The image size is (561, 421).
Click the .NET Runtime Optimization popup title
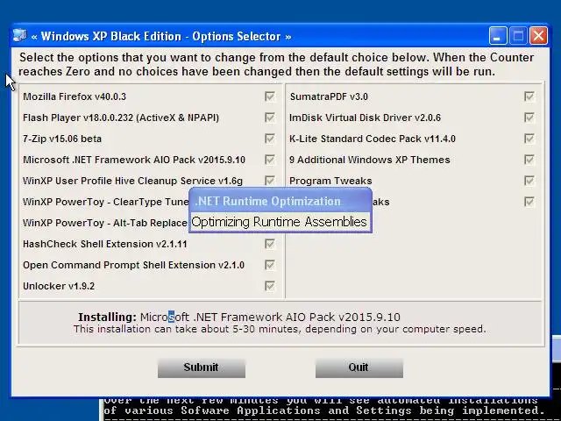click(x=267, y=202)
